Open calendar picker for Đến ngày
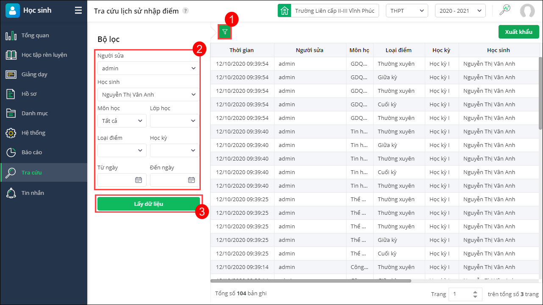 191,180
